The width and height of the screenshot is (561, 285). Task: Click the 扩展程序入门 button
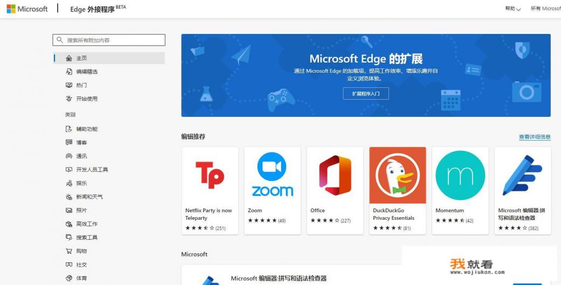366,94
